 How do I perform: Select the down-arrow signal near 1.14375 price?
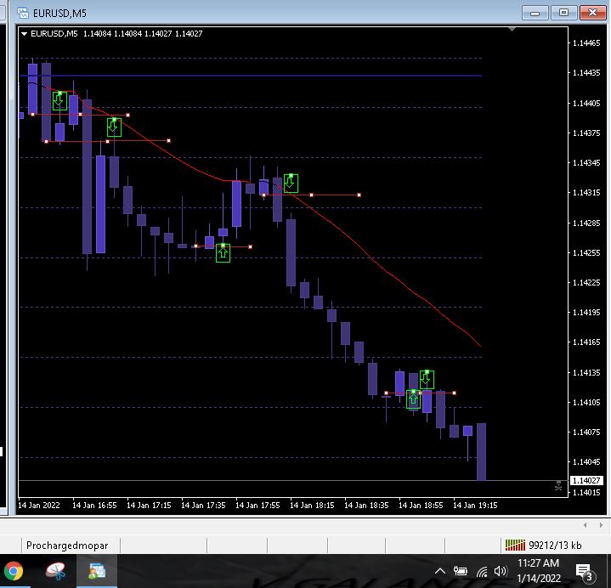114,127
